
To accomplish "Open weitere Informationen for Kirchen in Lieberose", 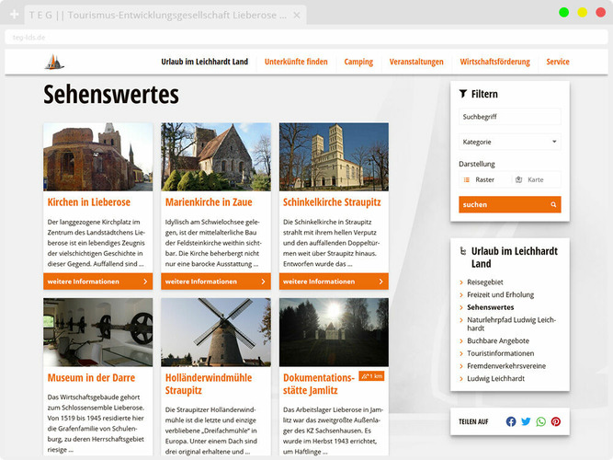I will pyautogui.click(x=97, y=282).
